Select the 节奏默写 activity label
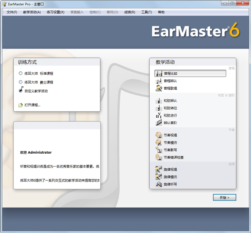This screenshot has height=233, width=251. tap(170, 150)
